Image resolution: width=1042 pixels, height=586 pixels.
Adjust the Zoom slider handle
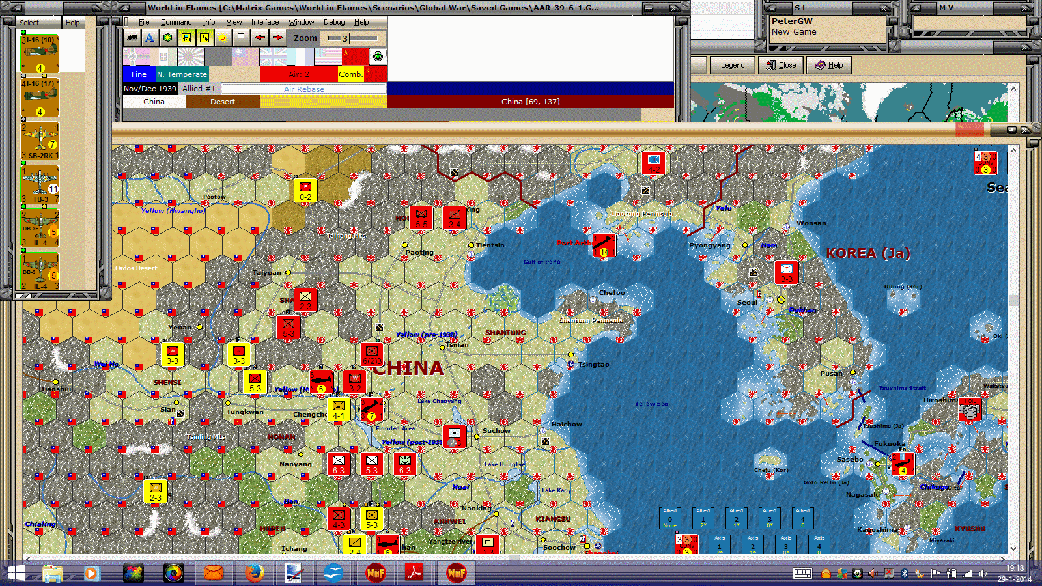(x=345, y=38)
